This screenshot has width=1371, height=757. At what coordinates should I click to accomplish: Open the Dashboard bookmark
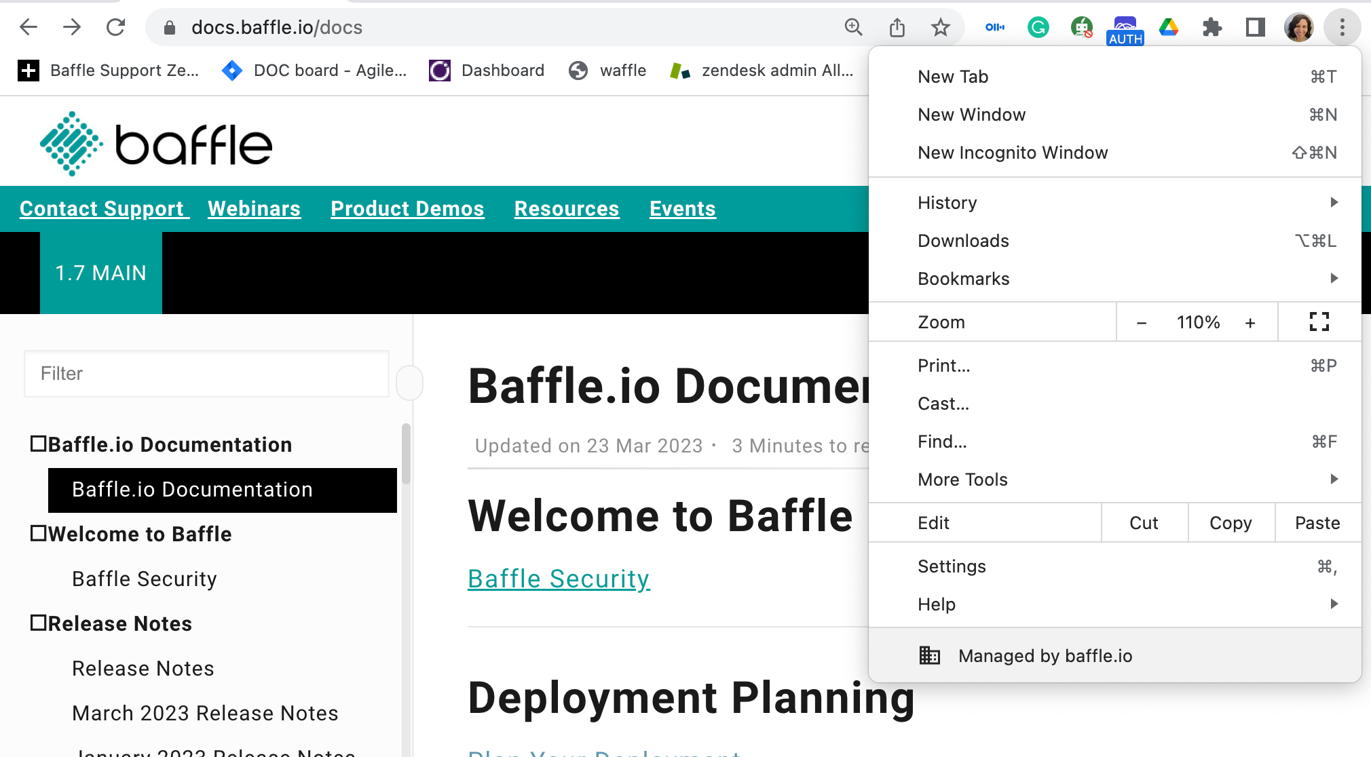pos(487,71)
